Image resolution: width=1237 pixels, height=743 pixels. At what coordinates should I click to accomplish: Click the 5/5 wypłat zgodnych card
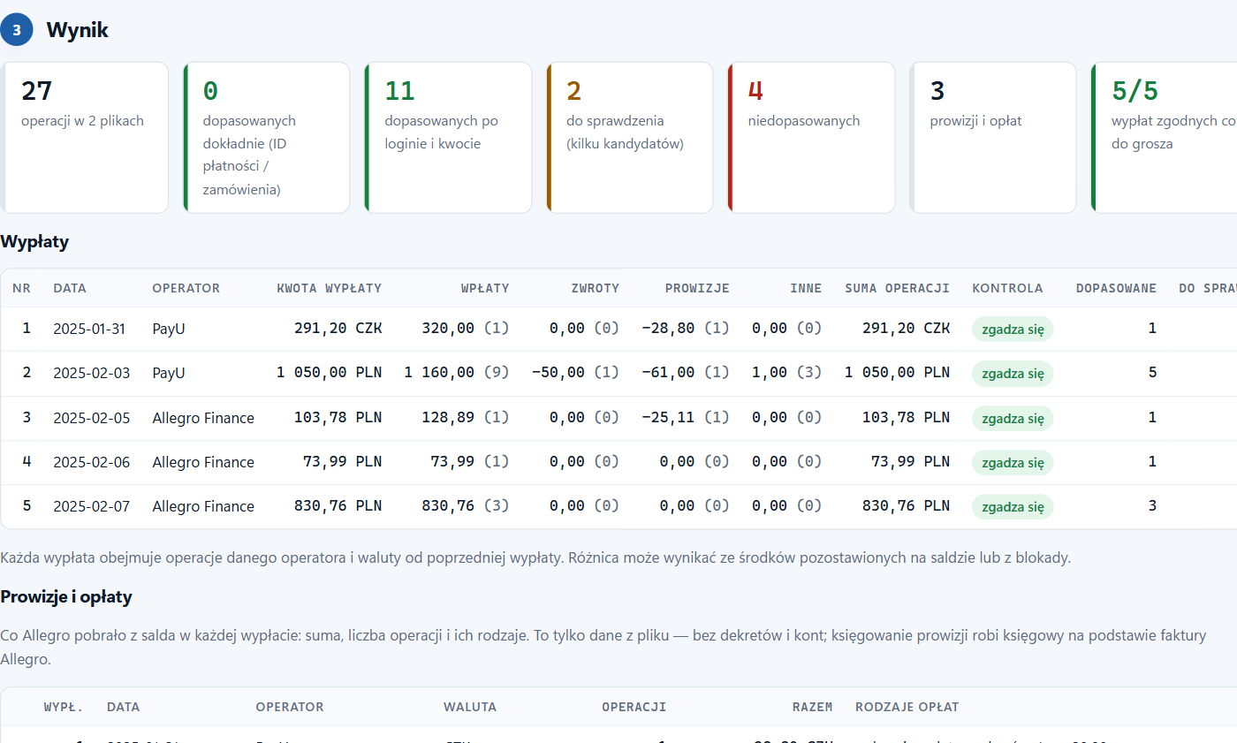pos(1165,138)
